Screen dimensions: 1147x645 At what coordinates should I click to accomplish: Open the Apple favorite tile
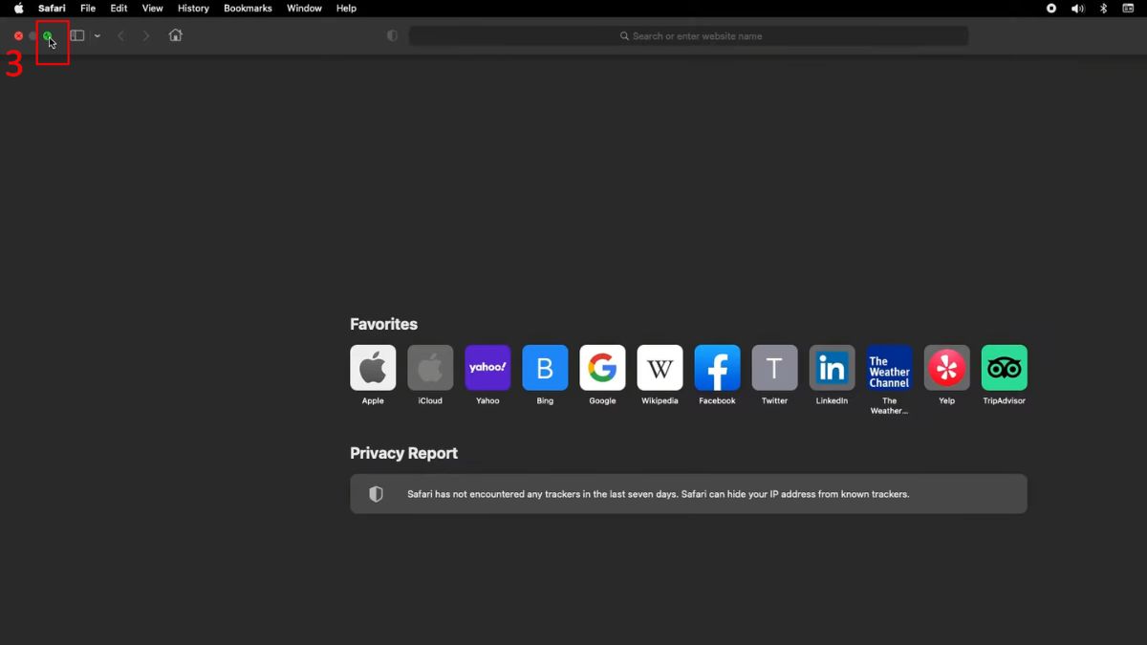click(373, 368)
